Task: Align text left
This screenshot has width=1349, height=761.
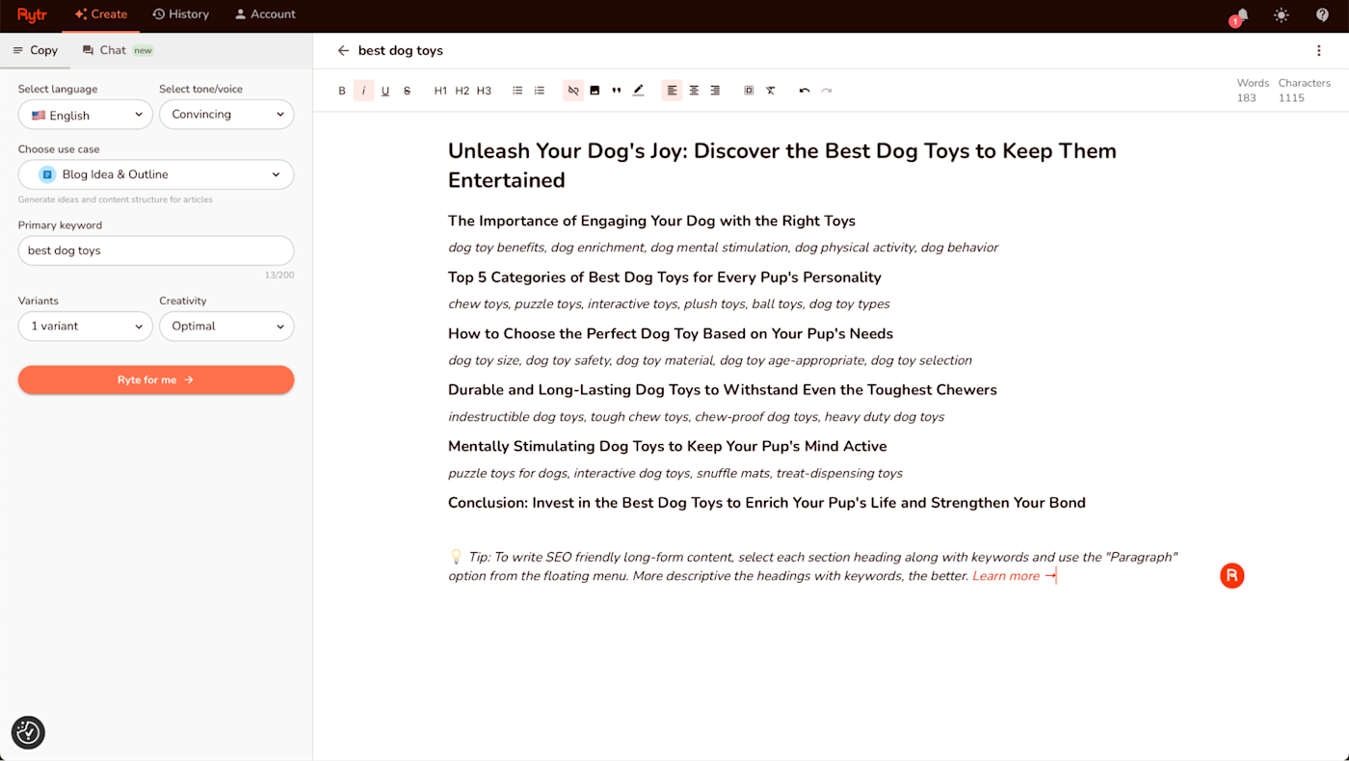Action: 672,91
